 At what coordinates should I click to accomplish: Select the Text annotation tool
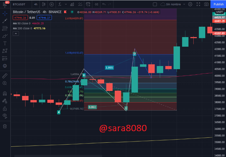5,43
